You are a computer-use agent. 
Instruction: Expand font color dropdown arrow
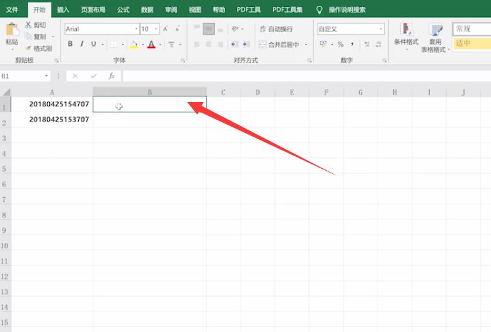[160, 45]
